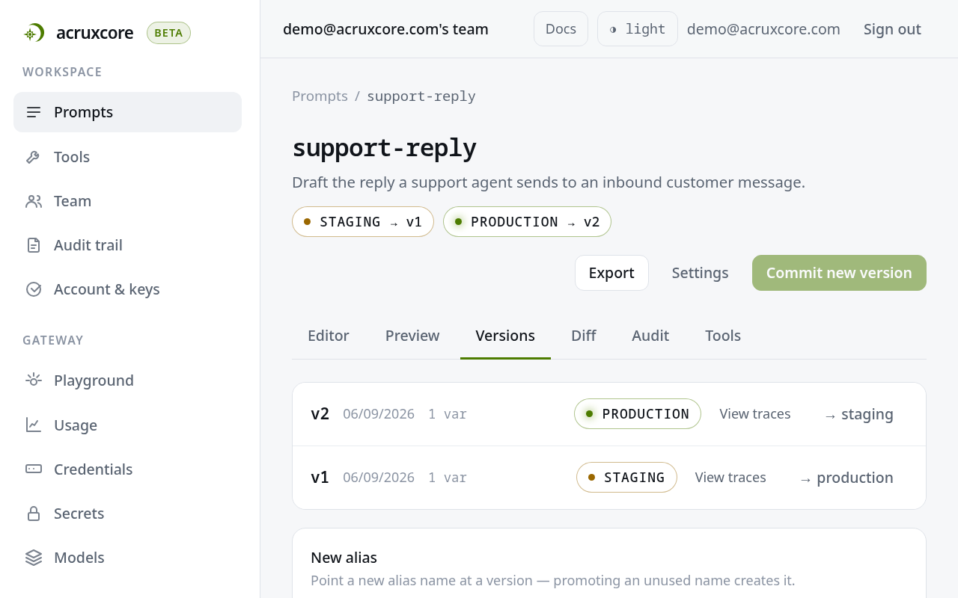The image size is (958, 598).
Task: Select the Versions tab
Action: coord(505,336)
